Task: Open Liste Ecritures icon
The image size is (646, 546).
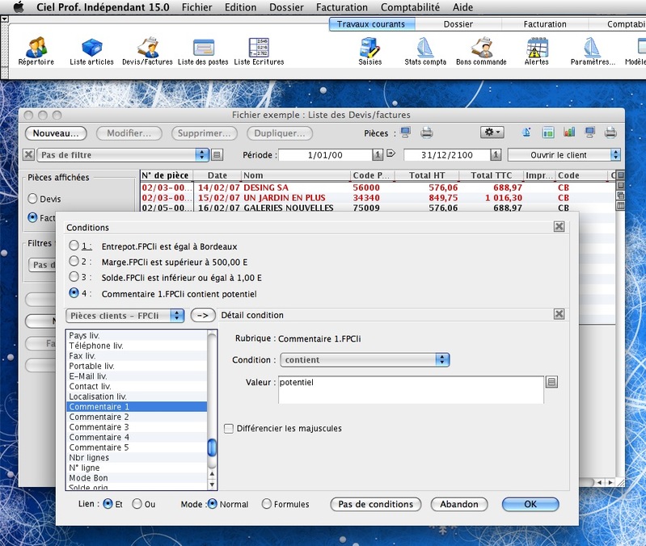Action: (x=260, y=51)
